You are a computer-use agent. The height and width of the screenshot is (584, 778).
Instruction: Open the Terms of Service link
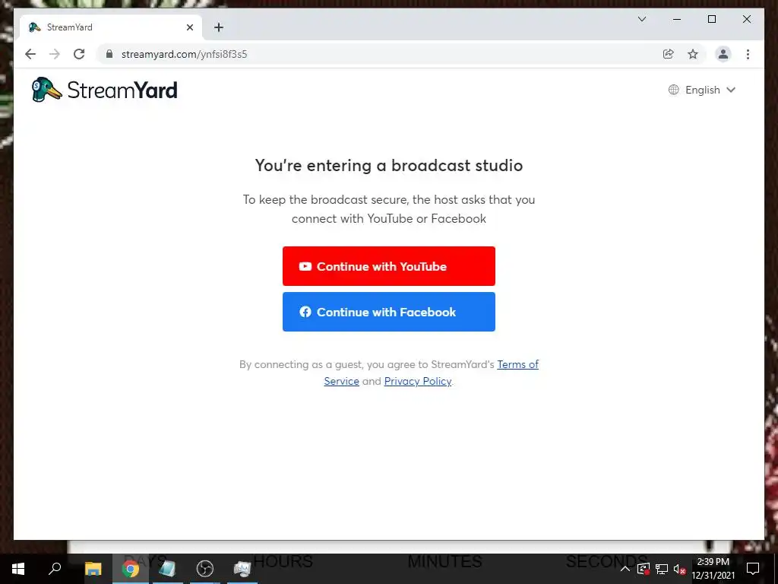pyautogui.click(x=517, y=364)
